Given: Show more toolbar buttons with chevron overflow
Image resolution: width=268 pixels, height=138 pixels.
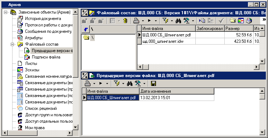Looking at the screenshot, I should pyautogui.click(x=264, y=20).
